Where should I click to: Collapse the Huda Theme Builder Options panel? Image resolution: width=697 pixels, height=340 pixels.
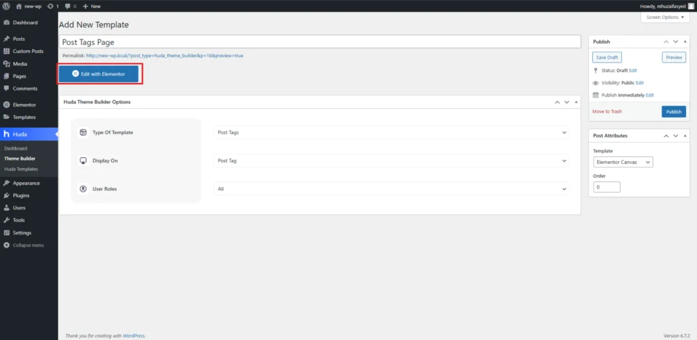click(x=576, y=102)
